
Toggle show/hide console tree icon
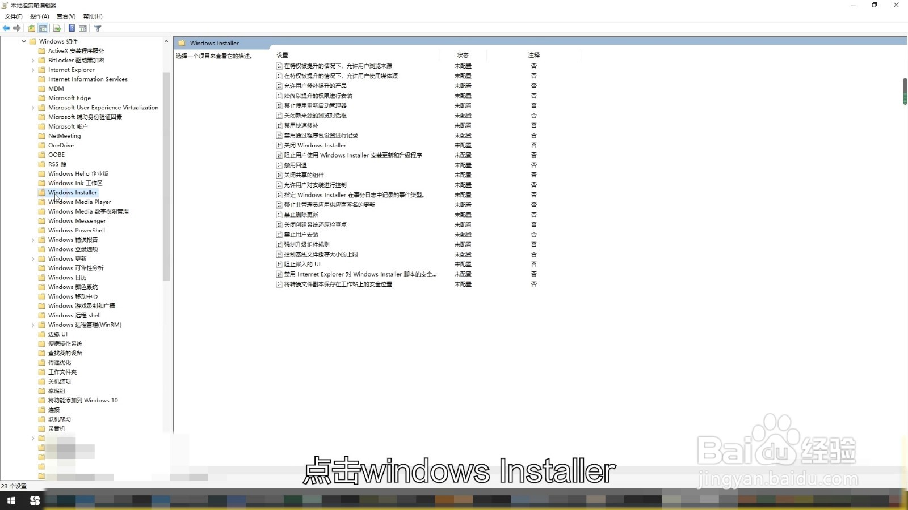click(43, 28)
